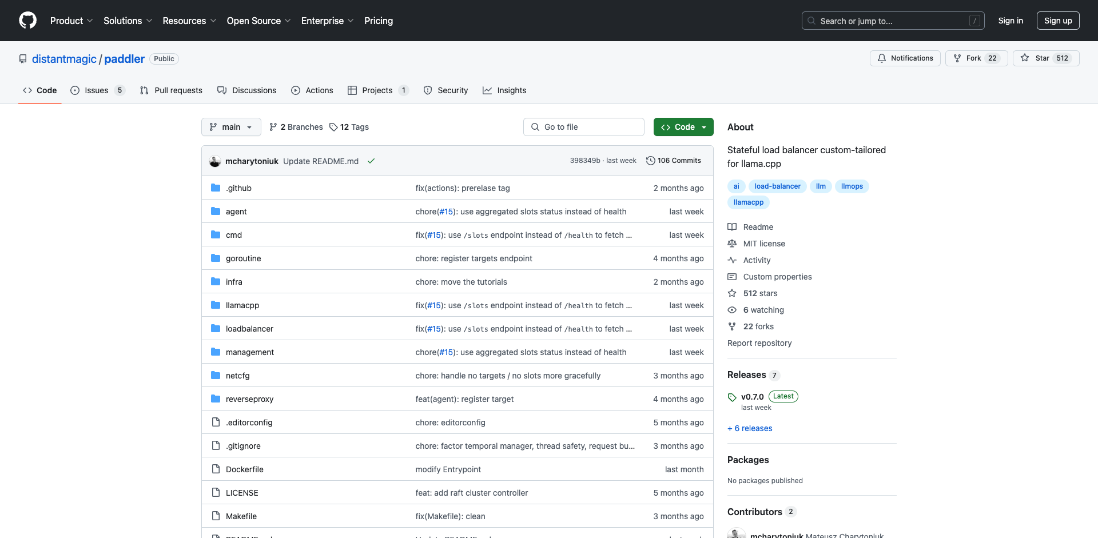The width and height of the screenshot is (1098, 538).
Task: Open the Makefile file
Action: pos(241,516)
